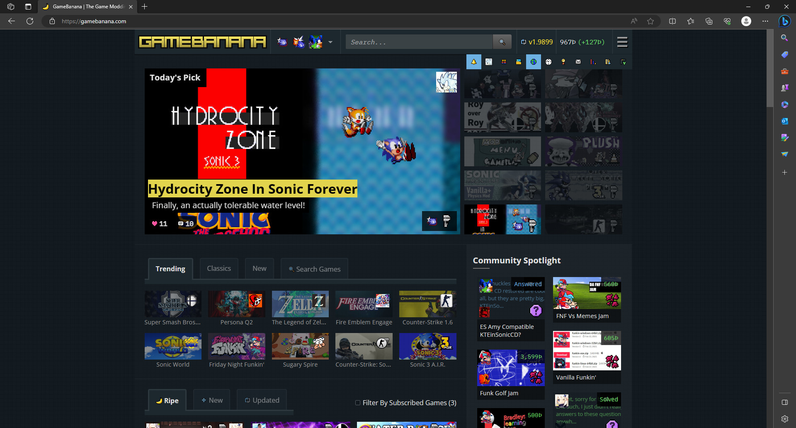
Task: Open Fire Emblem Engage game thumbnail
Action: pyautogui.click(x=364, y=304)
